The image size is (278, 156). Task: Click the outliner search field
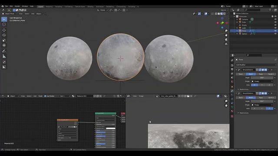pyautogui.click(x=252, y=10)
